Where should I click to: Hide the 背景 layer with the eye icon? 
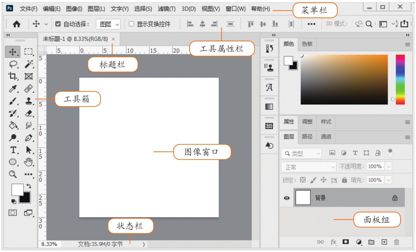(x=287, y=198)
